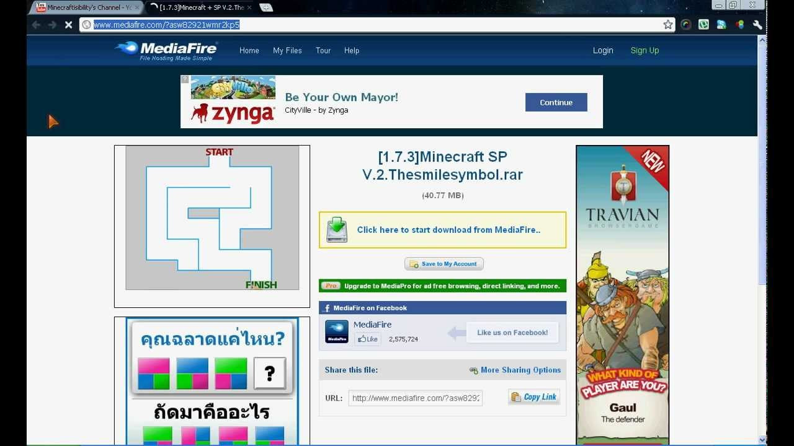The image size is (794, 446).
Task: Click Save to My Account button
Action: point(444,264)
